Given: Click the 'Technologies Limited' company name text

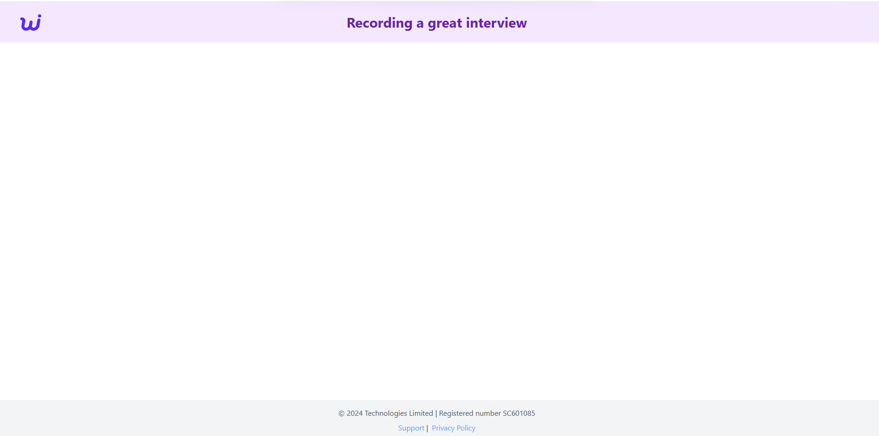Looking at the screenshot, I should tap(398, 413).
